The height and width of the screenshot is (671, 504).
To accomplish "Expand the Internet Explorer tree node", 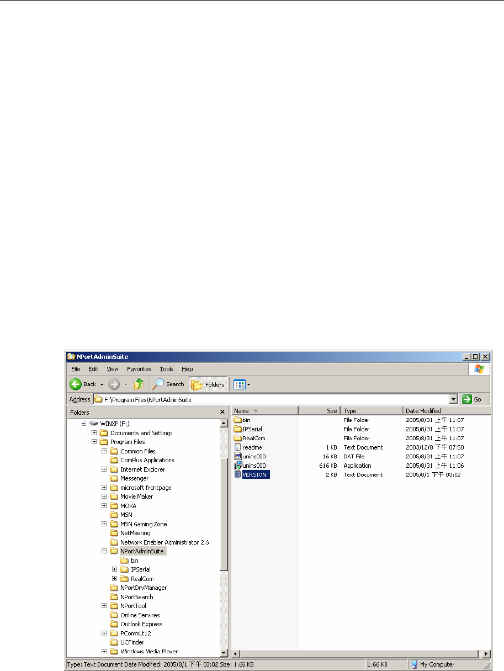I will [x=104, y=469].
